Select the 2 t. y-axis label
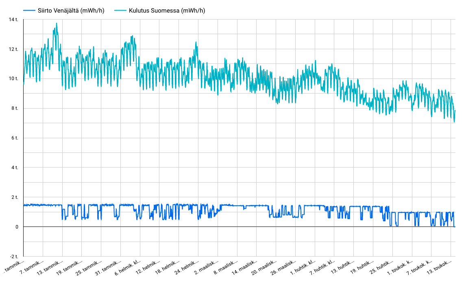Image resolution: width=464 pixels, height=281 pixels. (x=15, y=197)
